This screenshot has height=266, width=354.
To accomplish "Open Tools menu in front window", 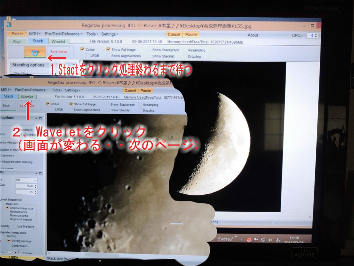I will [57, 90].
